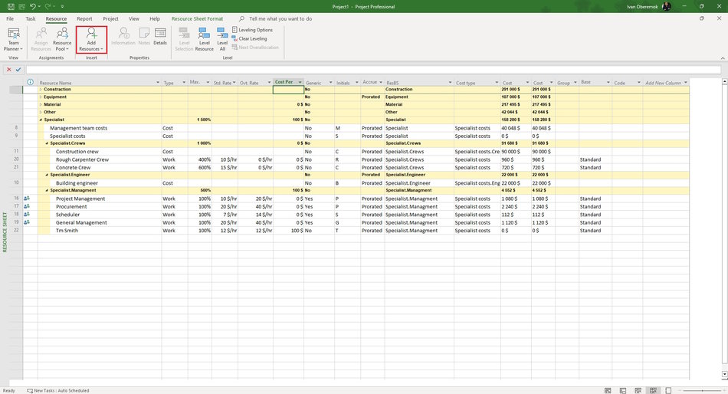Select the Building engineer resource name
Image resolution: width=728 pixels, height=394 pixels.
(x=77, y=183)
